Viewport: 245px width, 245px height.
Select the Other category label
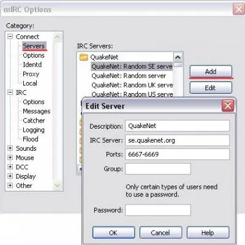coord(24,186)
